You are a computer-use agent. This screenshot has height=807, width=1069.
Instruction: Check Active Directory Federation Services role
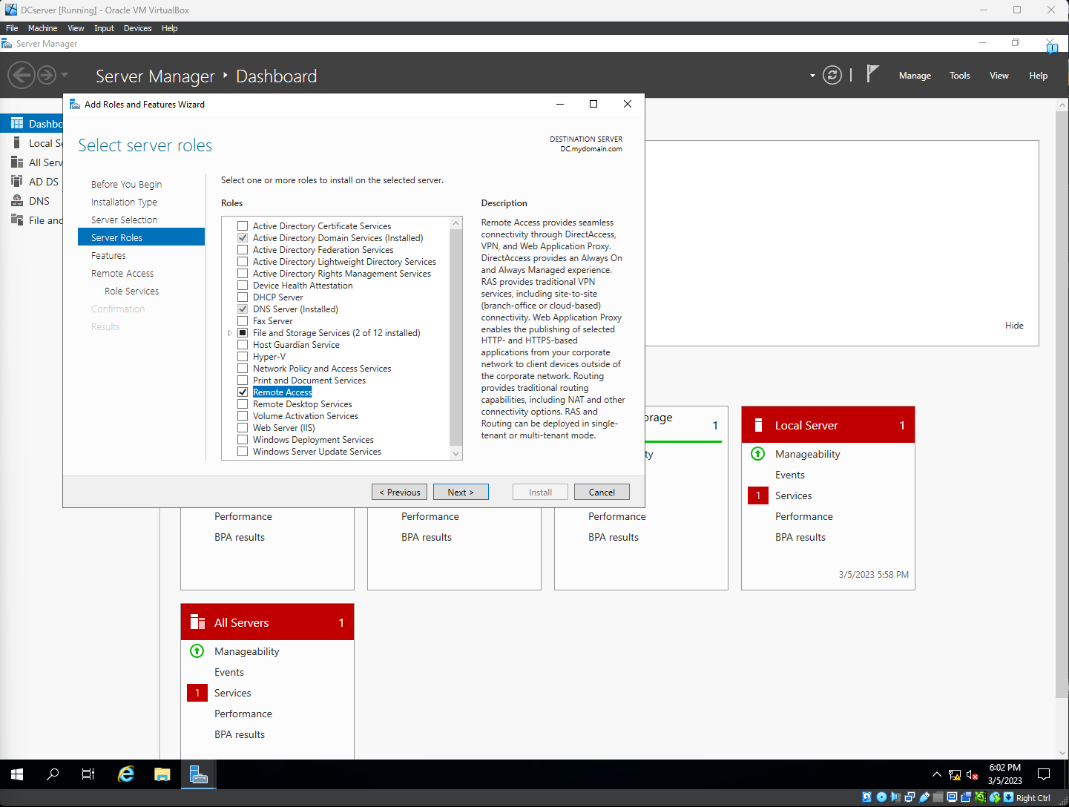pyautogui.click(x=243, y=249)
